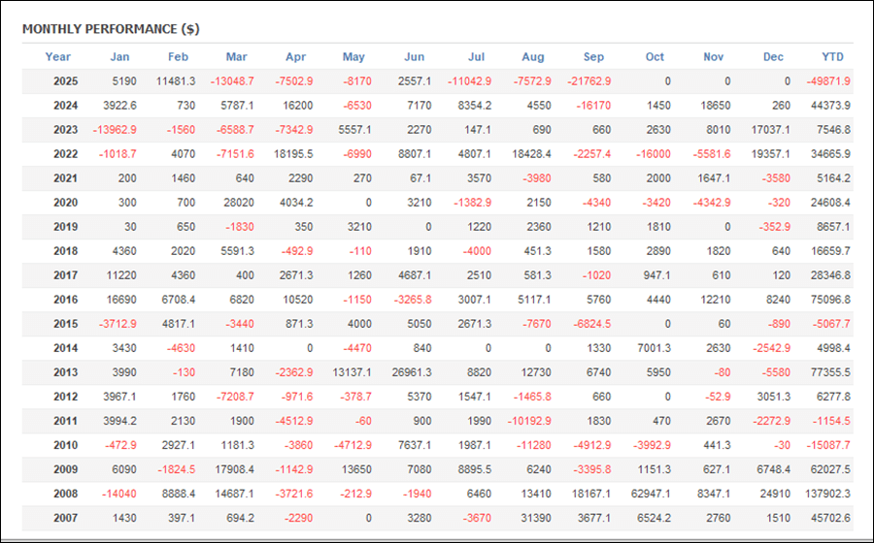
Task: Select the Apr column header
Action: [x=298, y=56]
